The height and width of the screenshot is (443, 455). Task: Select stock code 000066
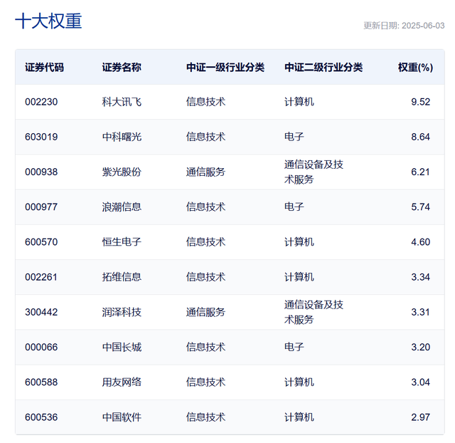[x=41, y=347]
